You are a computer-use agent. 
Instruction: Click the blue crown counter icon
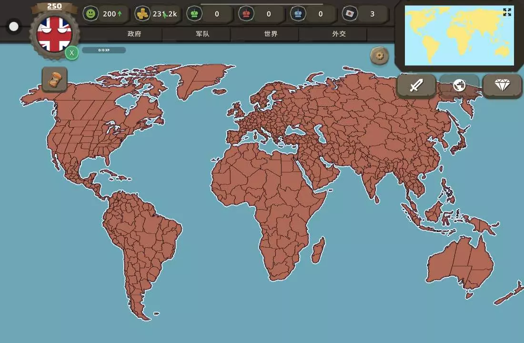298,14
